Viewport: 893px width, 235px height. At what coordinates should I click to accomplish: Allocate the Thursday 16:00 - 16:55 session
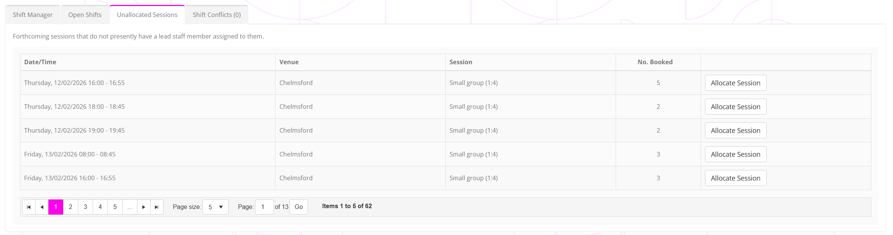coord(735,83)
